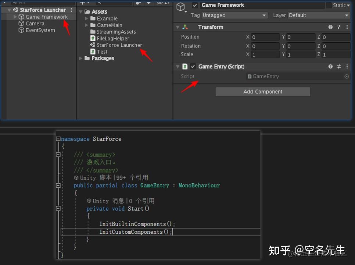Collapse the Assets folder
Image resolution: width=355 pixels, height=265 pixels.
pos(80,11)
